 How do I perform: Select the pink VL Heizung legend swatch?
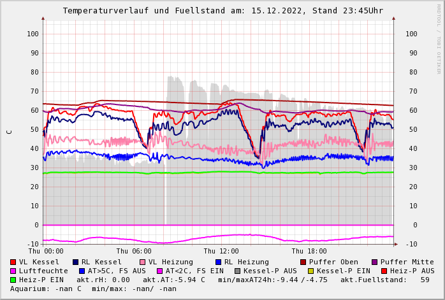click(143, 262)
